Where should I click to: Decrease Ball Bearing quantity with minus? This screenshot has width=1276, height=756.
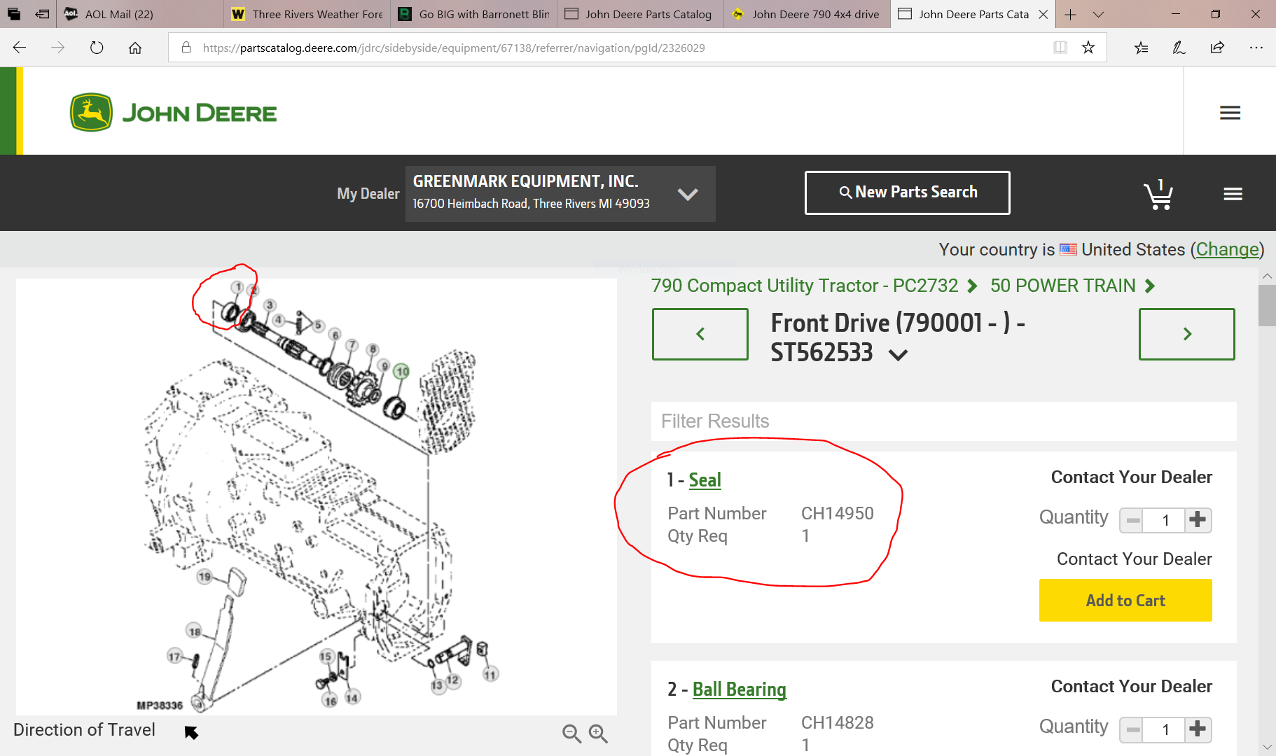pos(1132,729)
